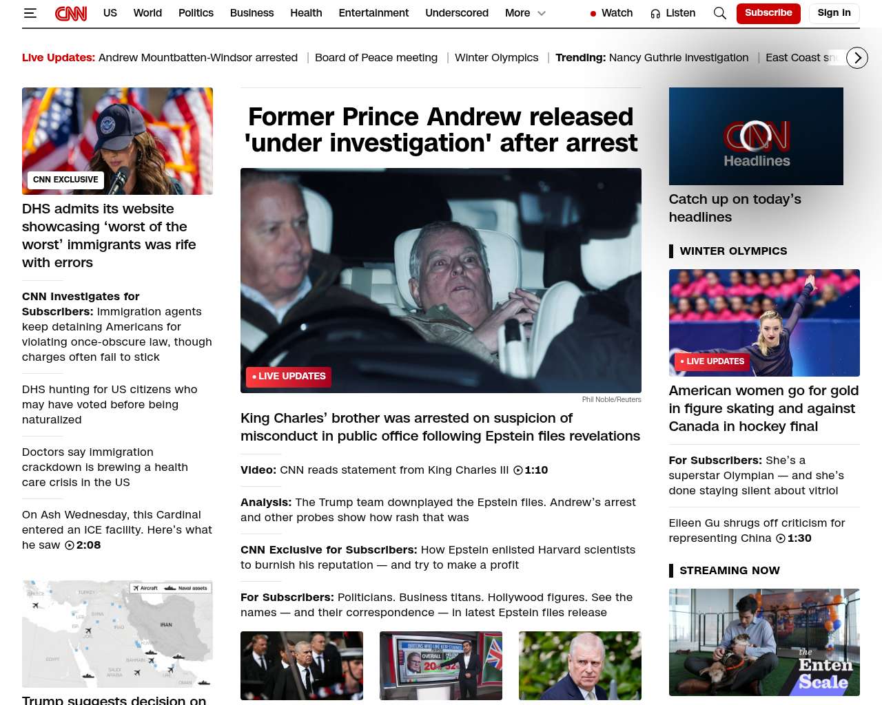This screenshot has width=882, height=705.
Task: Open the Entertainment section
Action: [373, 13]
